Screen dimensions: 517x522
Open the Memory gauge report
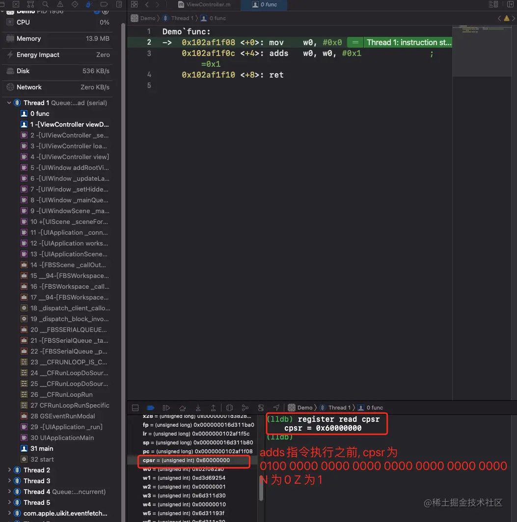pos(57,39)
